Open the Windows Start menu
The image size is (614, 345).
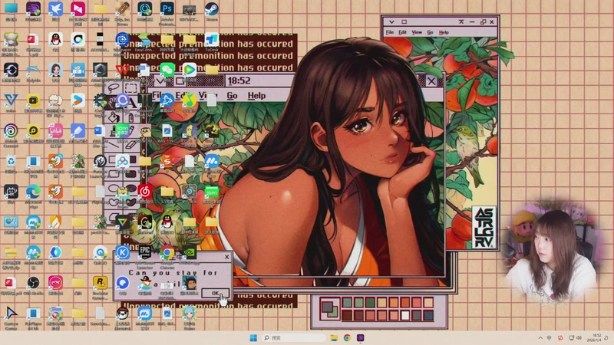(x=253, y=337)
